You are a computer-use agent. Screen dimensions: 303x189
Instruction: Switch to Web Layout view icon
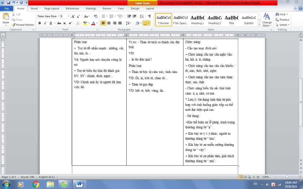[249, 177]
